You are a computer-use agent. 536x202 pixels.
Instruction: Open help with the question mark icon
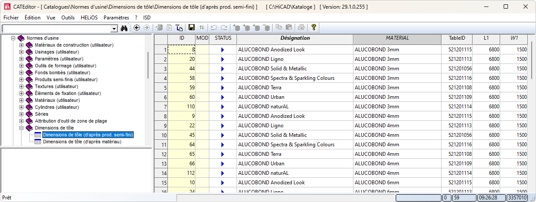pos(314,28)
